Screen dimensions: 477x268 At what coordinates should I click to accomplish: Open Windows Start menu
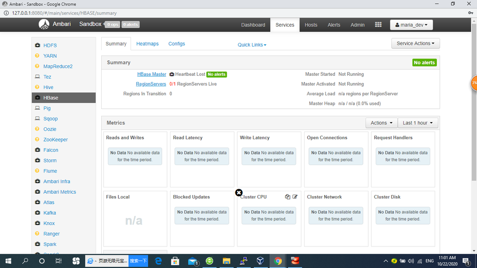coord(9,261)
